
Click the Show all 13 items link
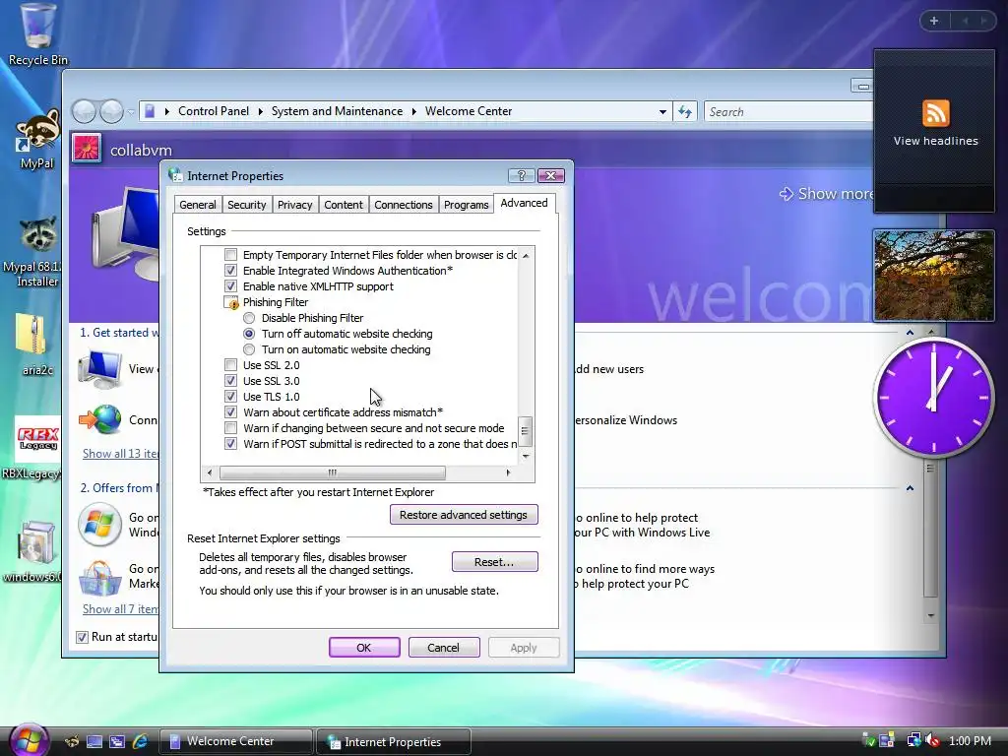point(120,454)
